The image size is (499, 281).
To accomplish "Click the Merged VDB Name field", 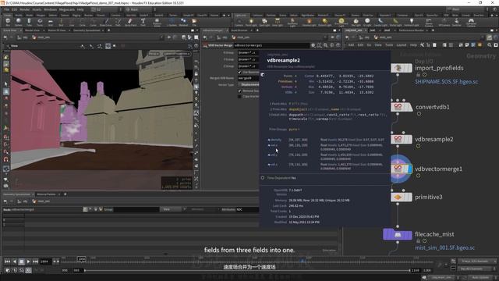I will pyautogui.click(x=249, y=78).
